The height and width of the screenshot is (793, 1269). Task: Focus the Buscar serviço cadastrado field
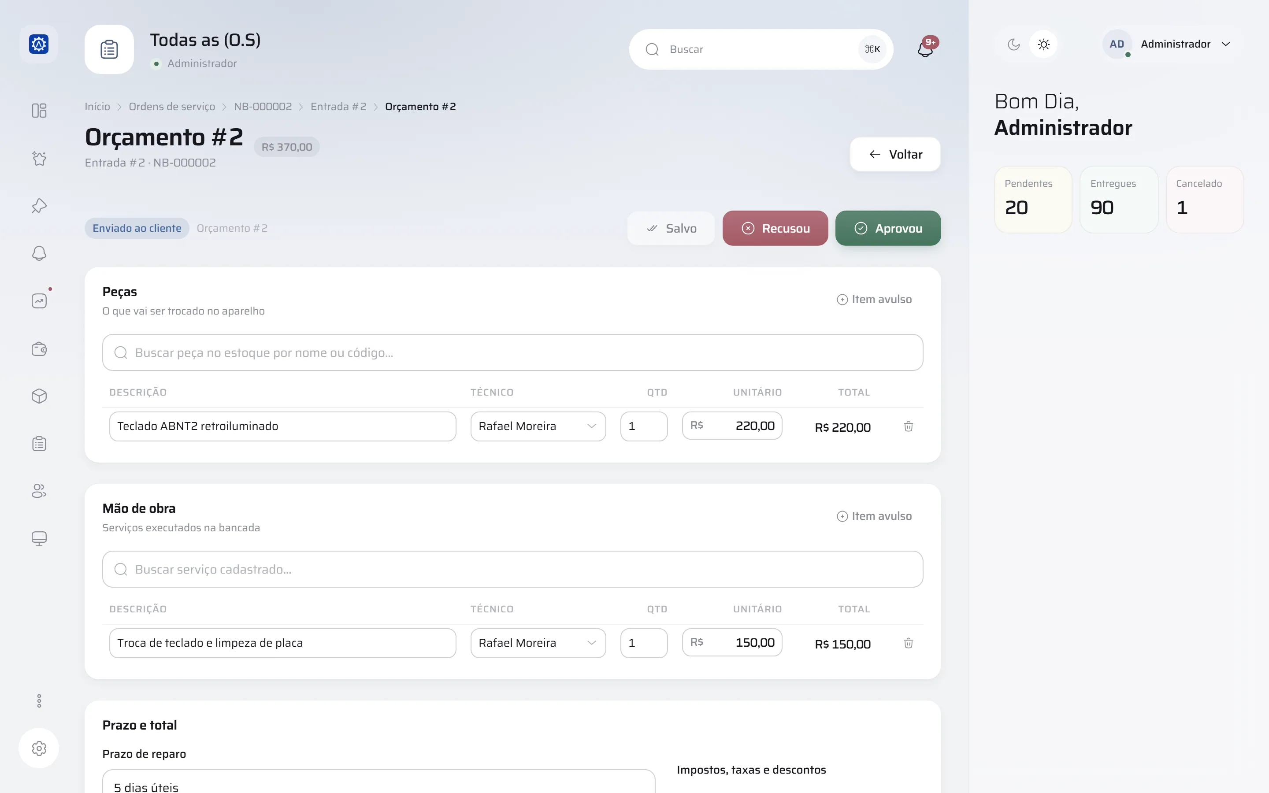(512, 569)
